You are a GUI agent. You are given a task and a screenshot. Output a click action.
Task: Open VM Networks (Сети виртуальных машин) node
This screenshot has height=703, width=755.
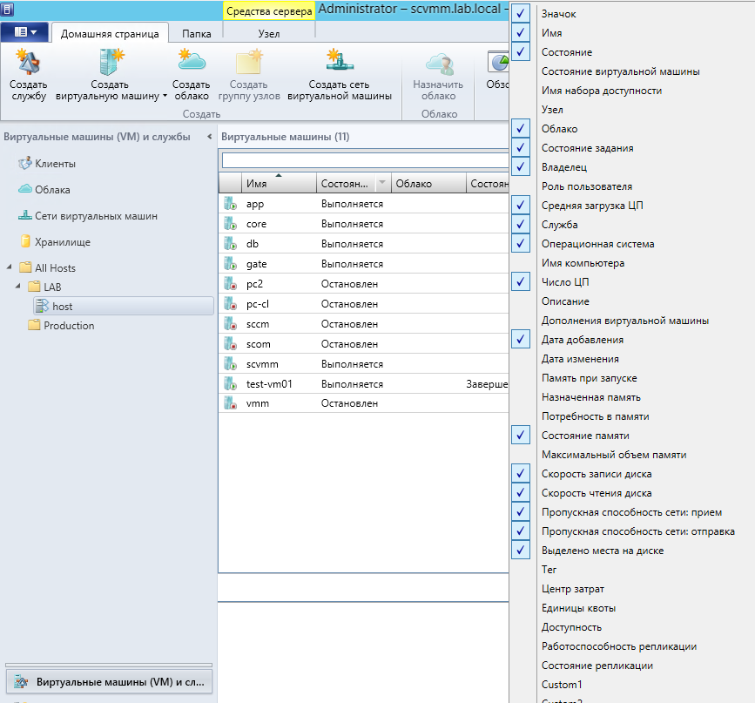click(x=96, y=216)
